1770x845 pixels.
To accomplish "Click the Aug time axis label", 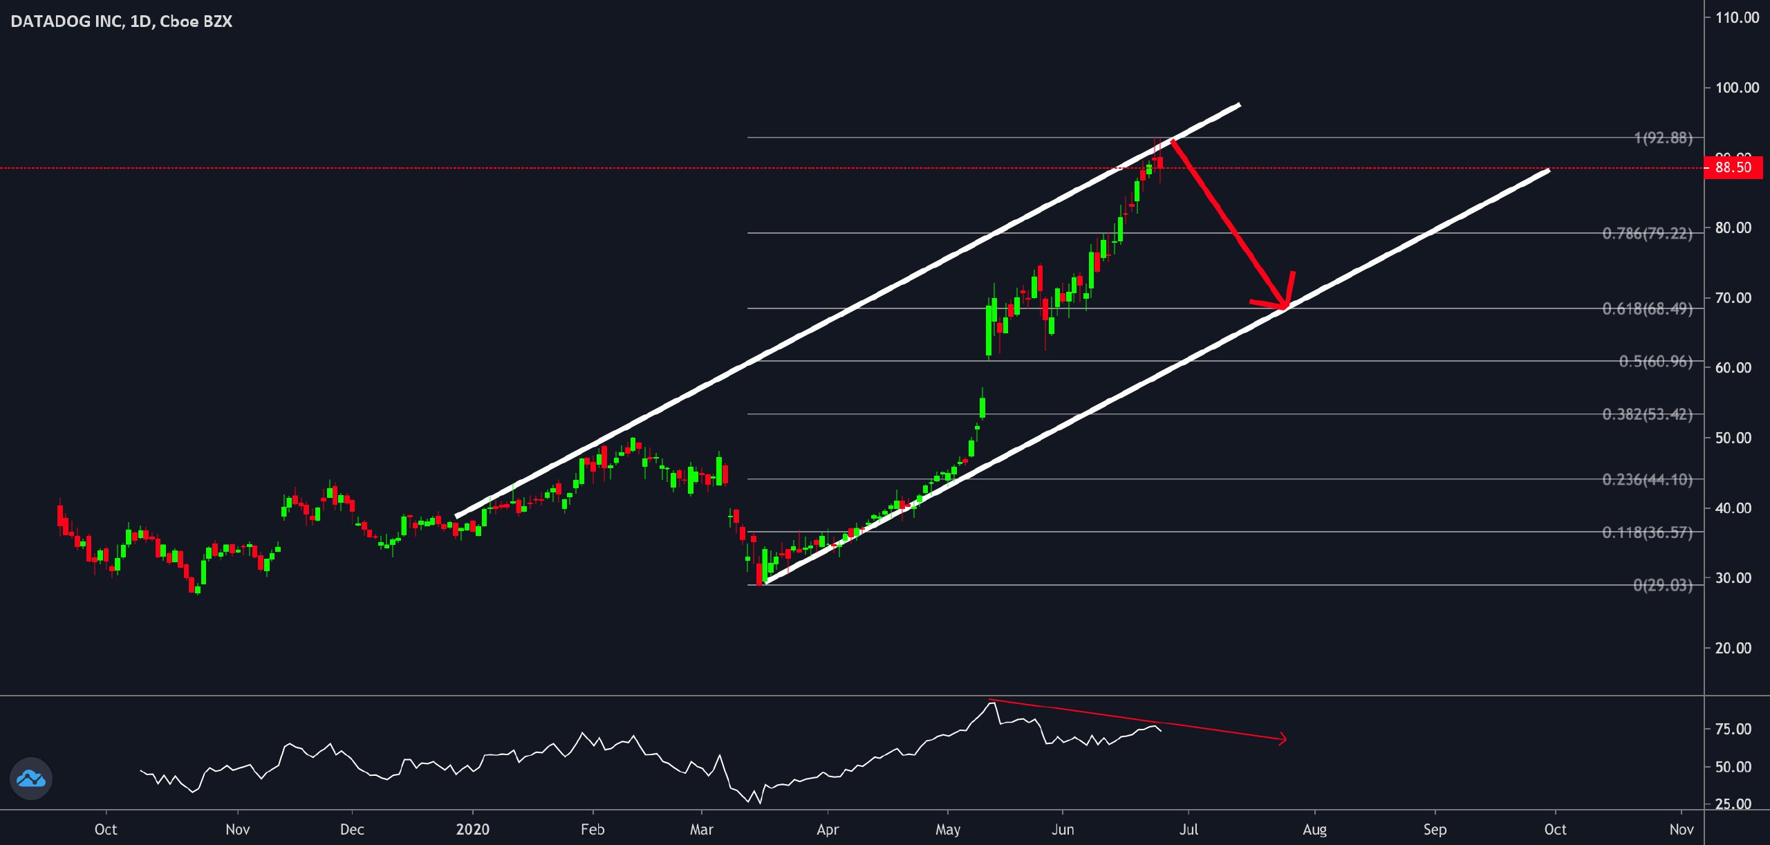I will [1314, 829].
